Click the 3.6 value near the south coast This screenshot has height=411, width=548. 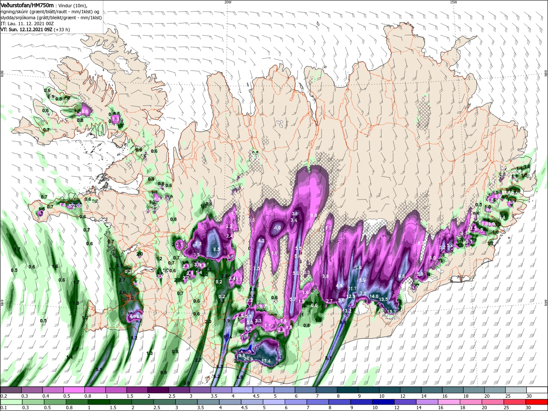pyautogui.click(x=187, y=383)
